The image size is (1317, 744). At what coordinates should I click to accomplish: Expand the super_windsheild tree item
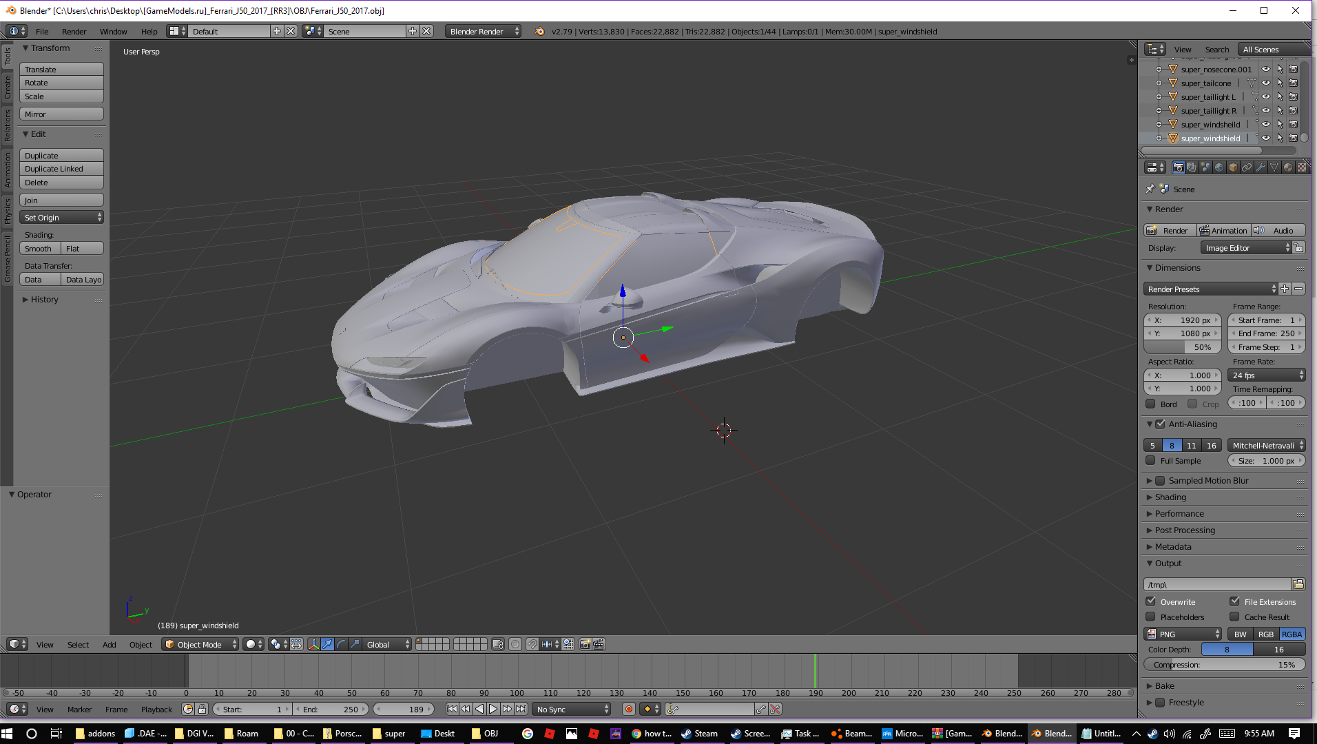[x=1159, y=124]
